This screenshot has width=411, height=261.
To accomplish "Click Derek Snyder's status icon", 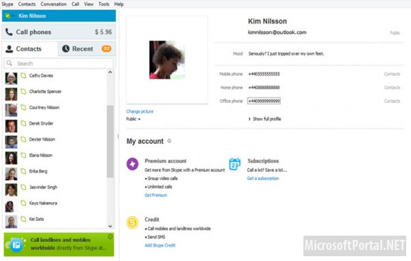I will (x=23, y=123).
